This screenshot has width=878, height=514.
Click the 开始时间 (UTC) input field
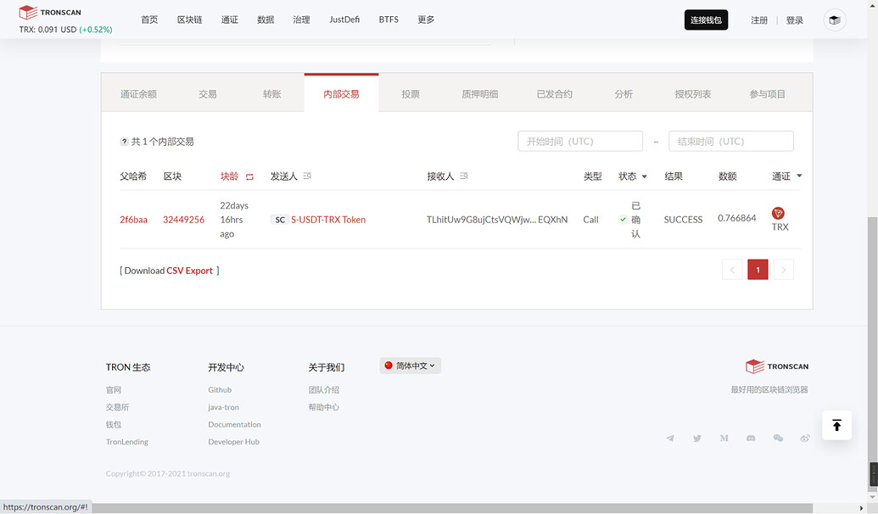pos(580,141)
